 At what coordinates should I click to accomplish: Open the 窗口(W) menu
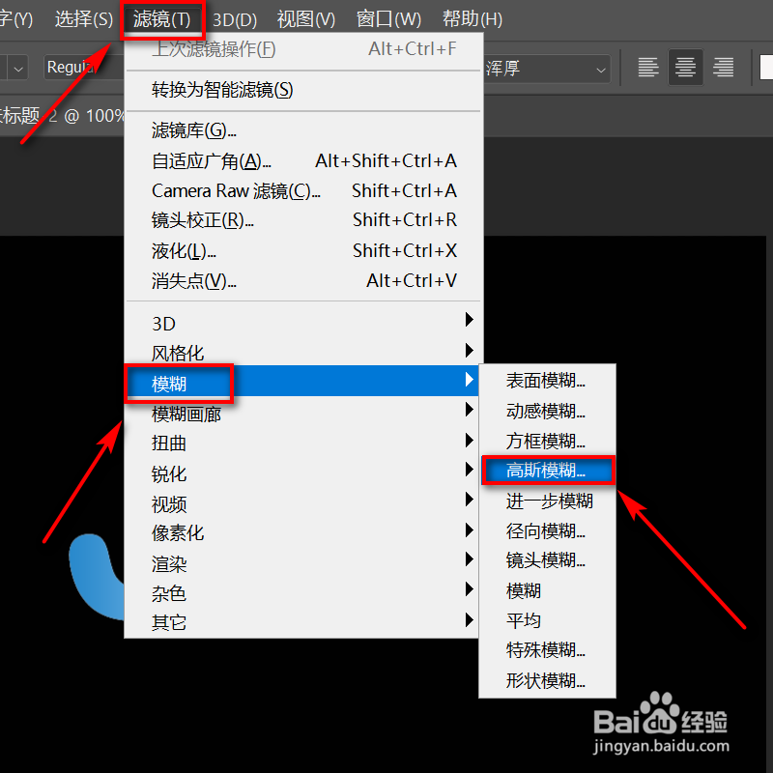point(388,19)
